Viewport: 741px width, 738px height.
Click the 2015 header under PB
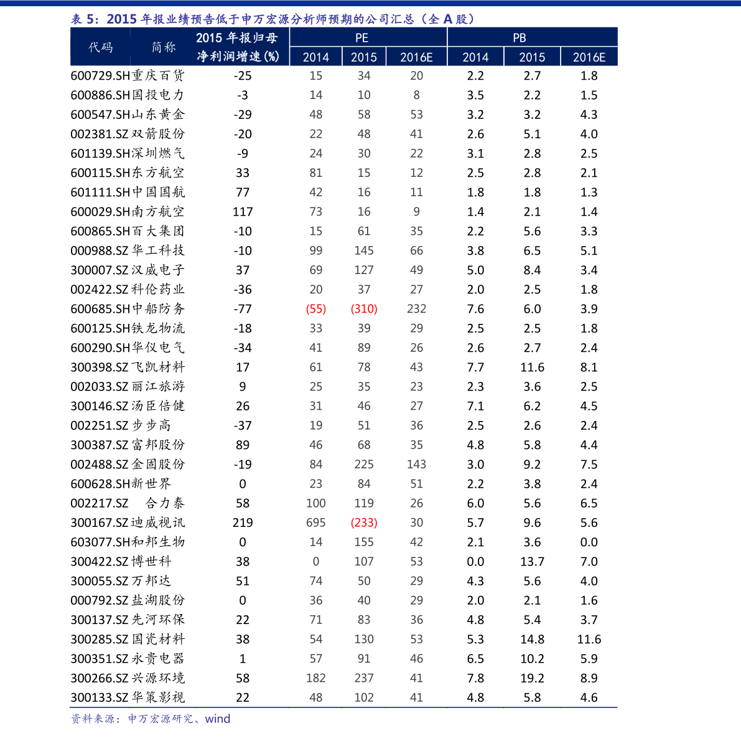point(532,57)
